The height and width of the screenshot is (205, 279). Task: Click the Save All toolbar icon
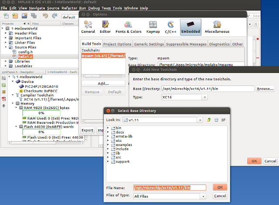[x=34, y=16]
